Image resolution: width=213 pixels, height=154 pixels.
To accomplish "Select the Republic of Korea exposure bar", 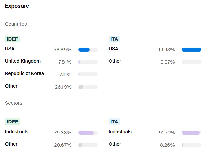I will 88,74.
